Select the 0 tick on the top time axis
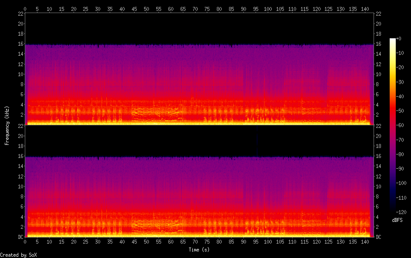 [x=25, y=8]
